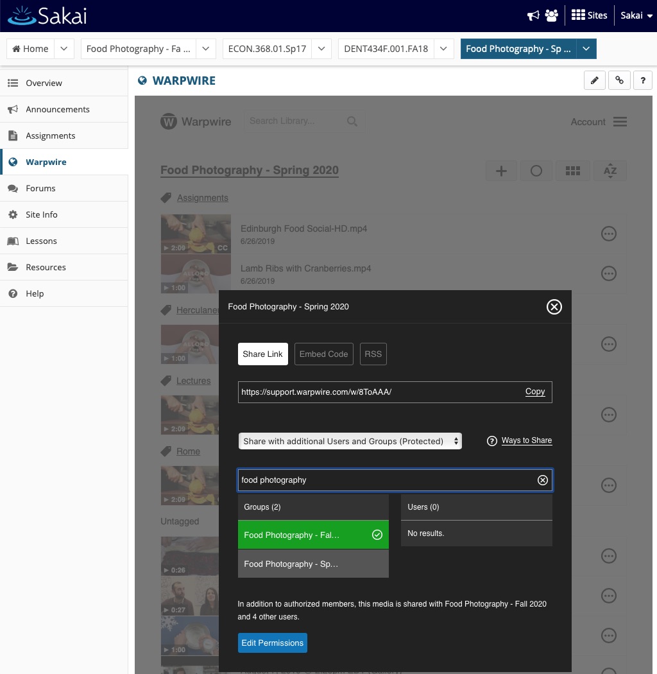Image resolution: width=657 pixels, height=674 pixels.
Task: Deselect the Food Photography - Fal... group
Action: click(x=313, y=535)
